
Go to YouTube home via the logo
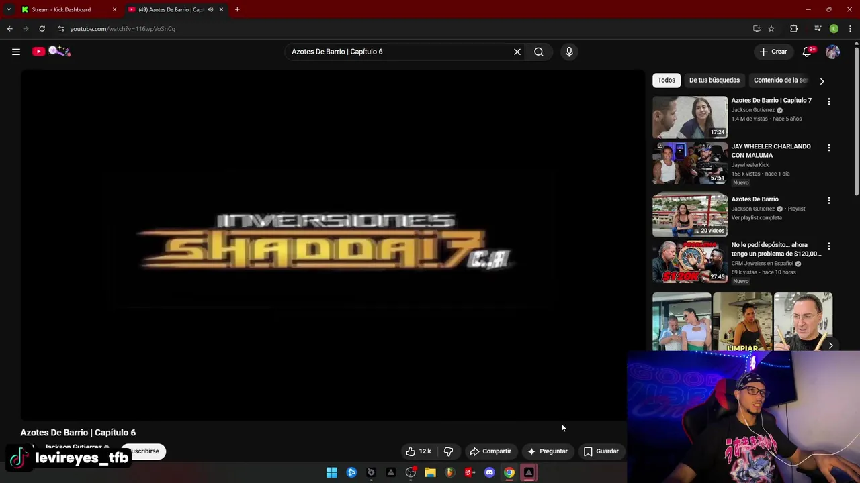point(51,51)
